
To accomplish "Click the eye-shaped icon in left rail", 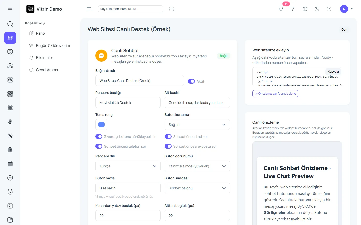I will click(10, 80).
